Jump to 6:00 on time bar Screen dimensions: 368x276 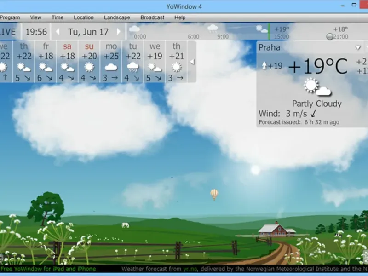pyautogui.click(x=194, y=37)
